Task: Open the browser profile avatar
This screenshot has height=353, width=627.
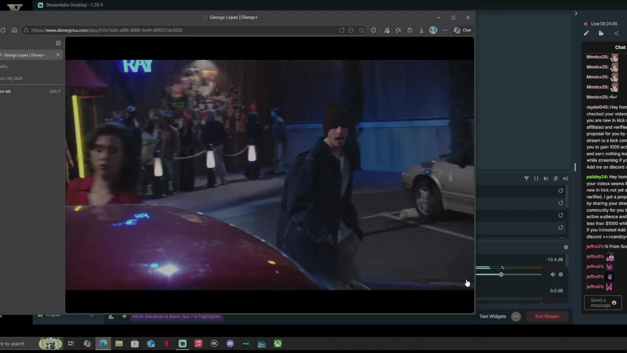Action: [433, 30]
